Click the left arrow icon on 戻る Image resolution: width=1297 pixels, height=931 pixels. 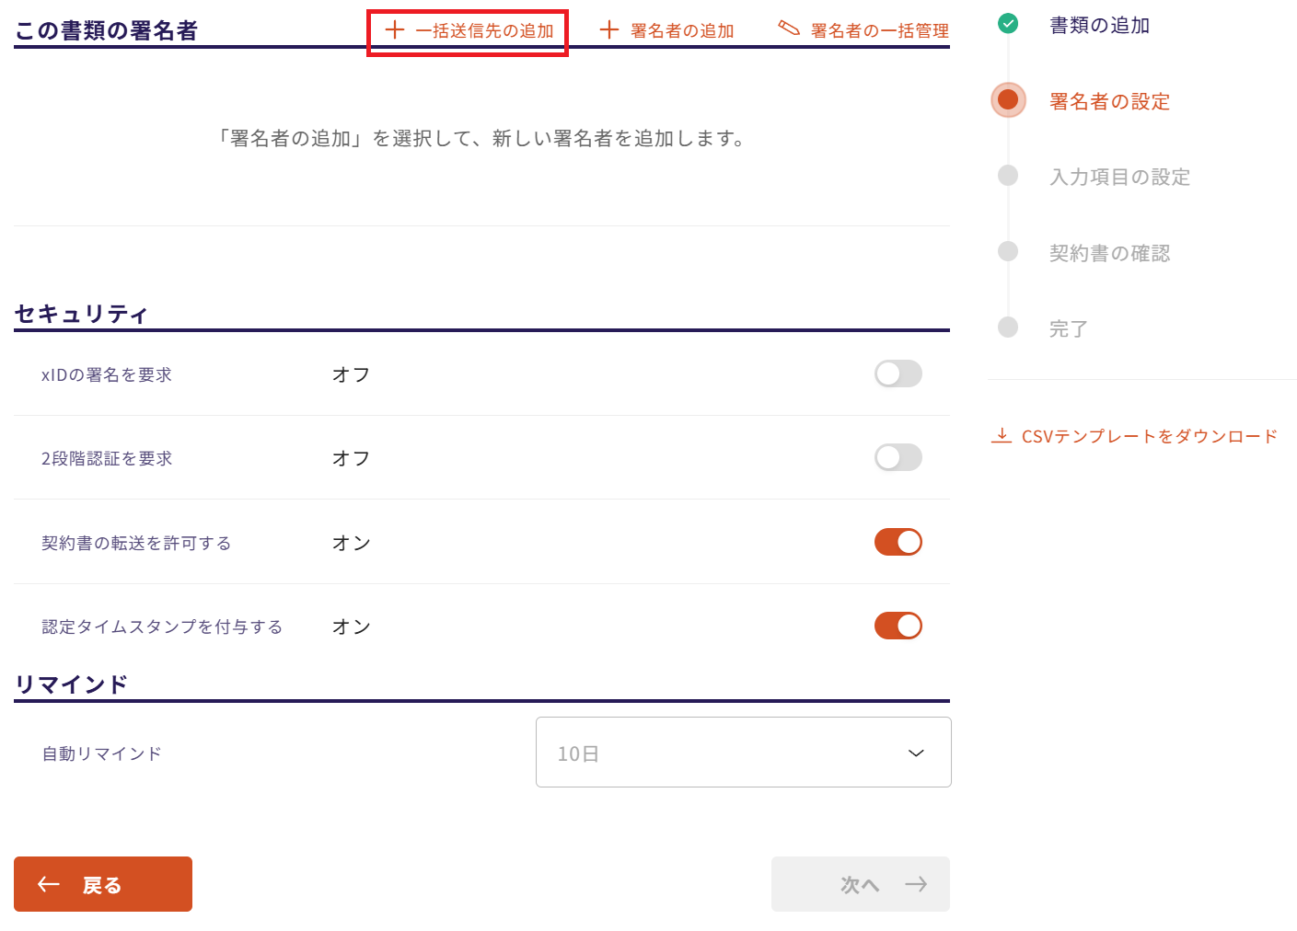pyautogui.click(x=49, y=884)
